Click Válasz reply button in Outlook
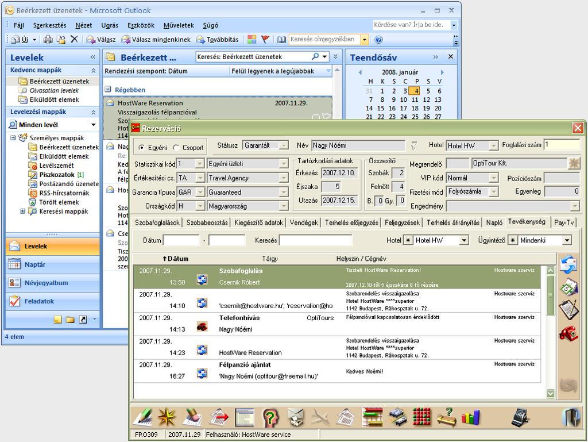588x442 pixels. (x=101, y=40)
